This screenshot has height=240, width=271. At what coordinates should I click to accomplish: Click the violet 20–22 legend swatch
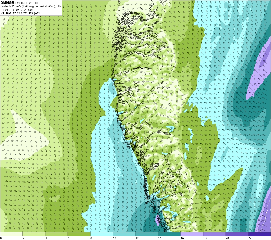pyautogui.click(x=237, y=234)
